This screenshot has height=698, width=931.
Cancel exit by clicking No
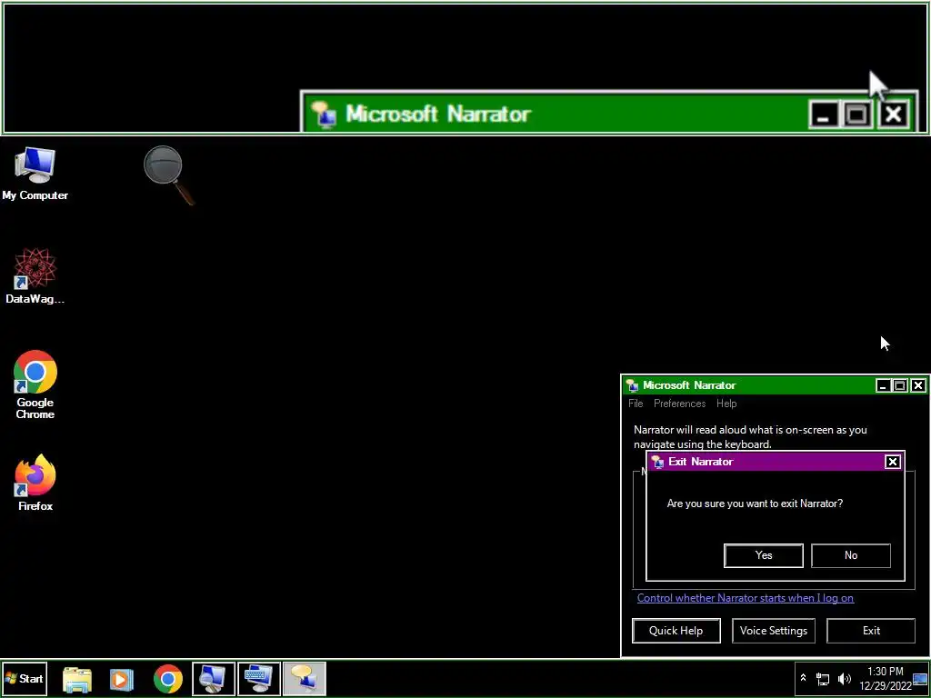[851, 555]
